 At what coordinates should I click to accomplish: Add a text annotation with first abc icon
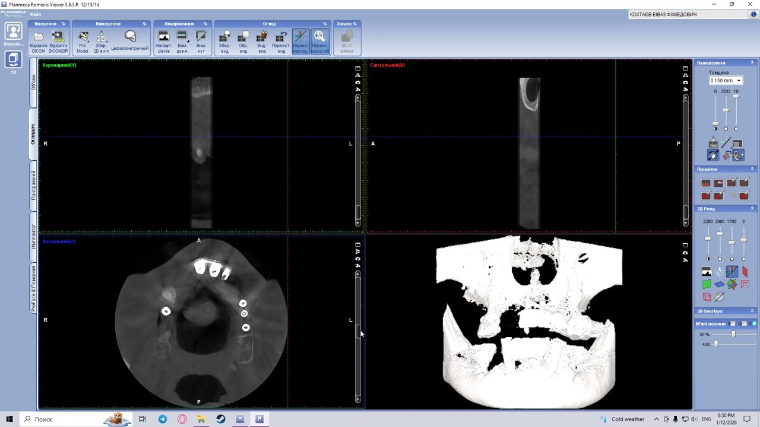point(706,183)
